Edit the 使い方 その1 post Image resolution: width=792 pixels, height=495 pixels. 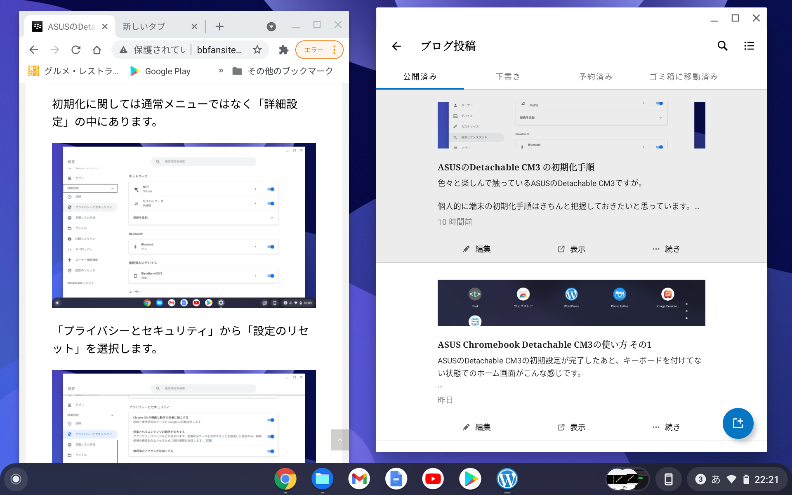[x=477, y=427]
